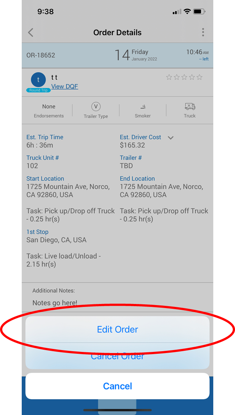Tap order number OR-18652
The image size is (235, 415).
click(x=41, y=55)
